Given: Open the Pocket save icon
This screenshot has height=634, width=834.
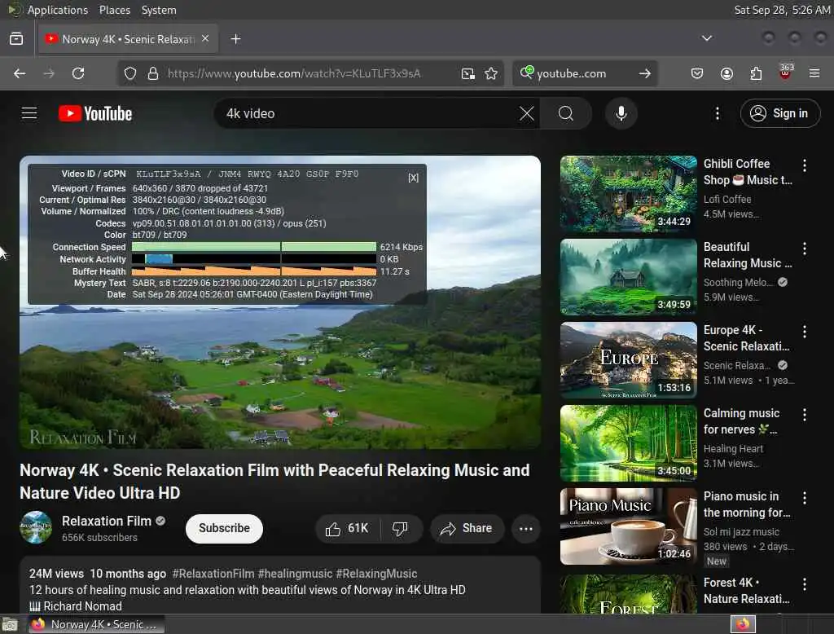Looking at the screenshot, I should pos(697,73).
